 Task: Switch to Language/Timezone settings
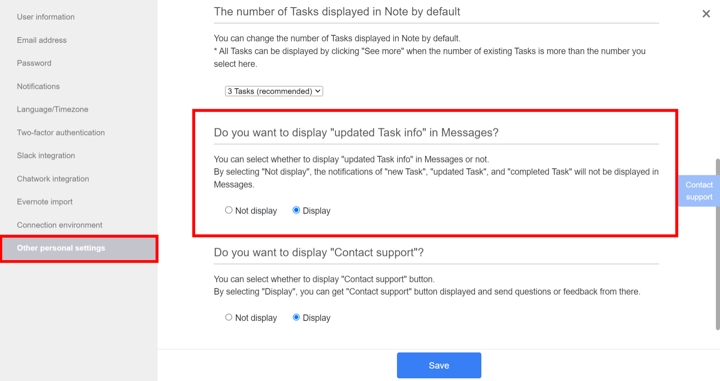coord(53,109)
